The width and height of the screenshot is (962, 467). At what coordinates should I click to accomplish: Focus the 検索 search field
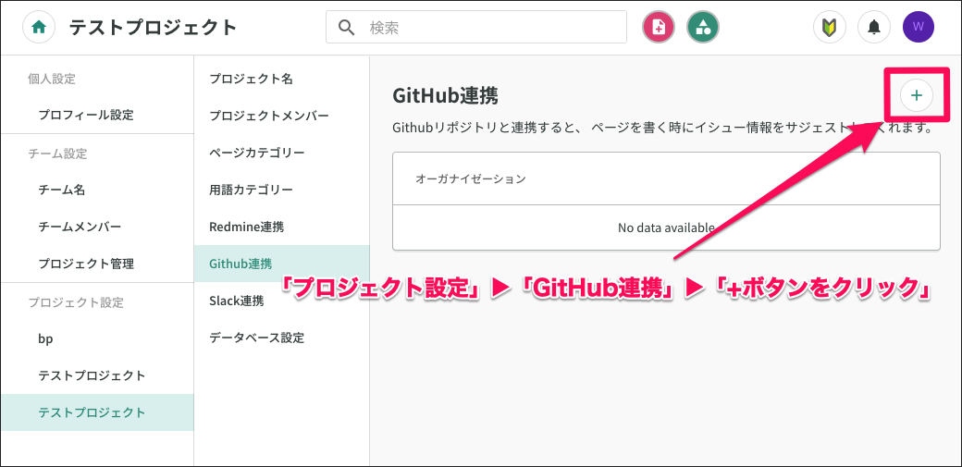pos(490,28)
